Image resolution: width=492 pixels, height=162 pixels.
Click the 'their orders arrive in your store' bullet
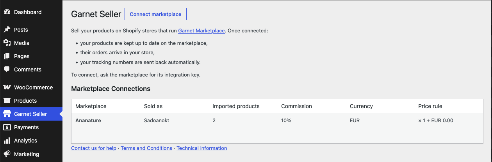point(118,53)
